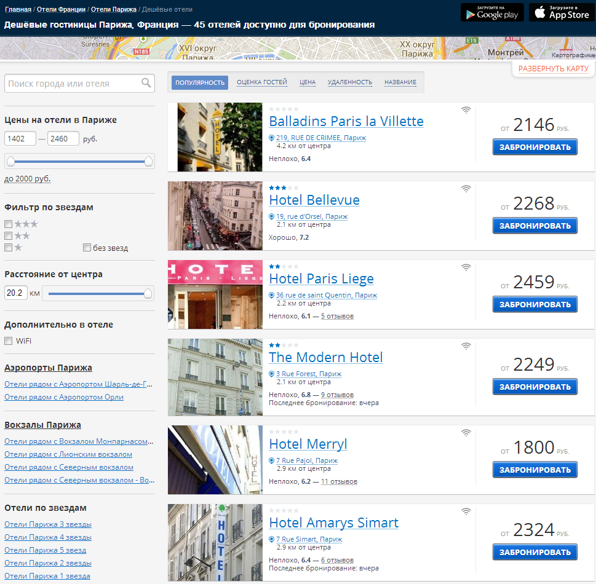The image size is (596, 584).
Task: Click WiFi icon for Hotel Amarys Simart
Action: tap(466, 511)
